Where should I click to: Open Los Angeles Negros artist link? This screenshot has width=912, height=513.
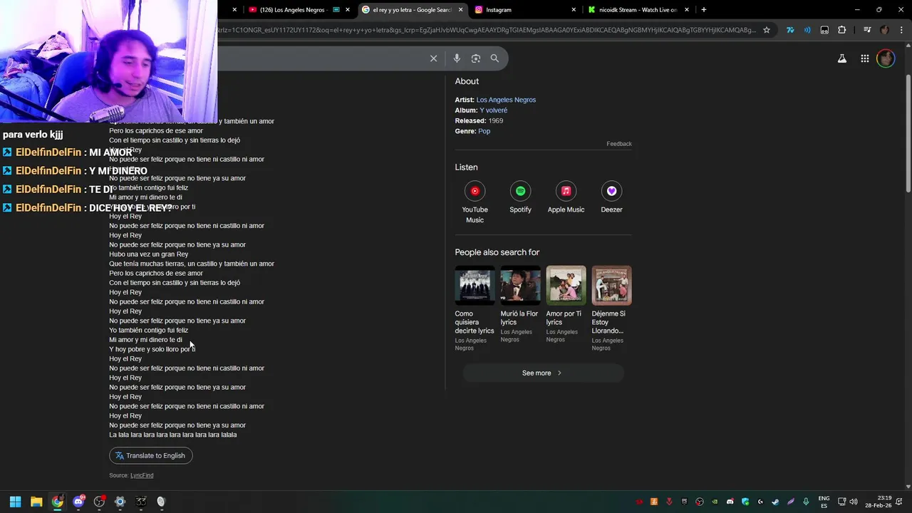click(506, 100)
